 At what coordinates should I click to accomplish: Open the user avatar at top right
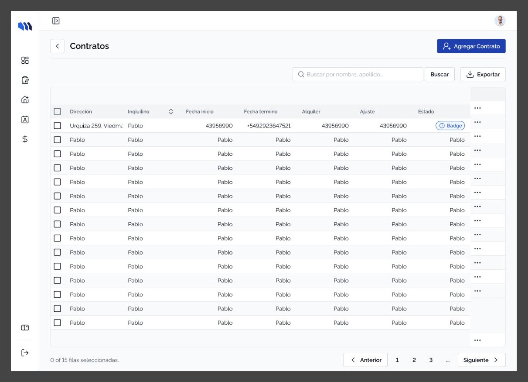(500, 21)
